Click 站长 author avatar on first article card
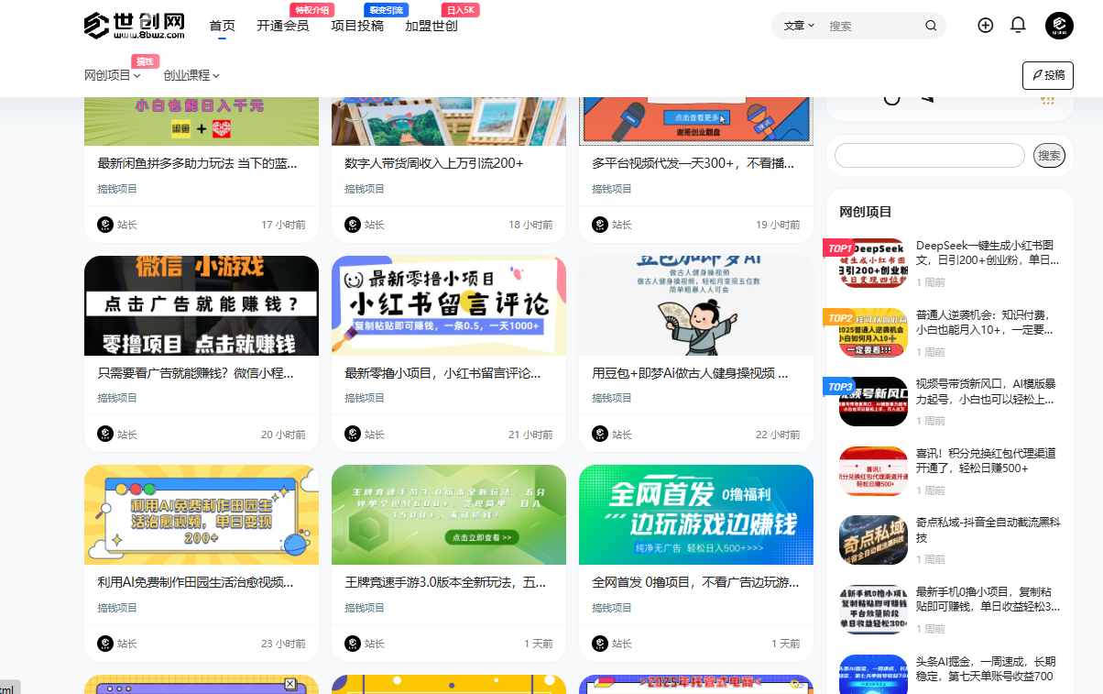Viewport: 1103px width, 694px height. pyautogui.click(x=104, y=225)
